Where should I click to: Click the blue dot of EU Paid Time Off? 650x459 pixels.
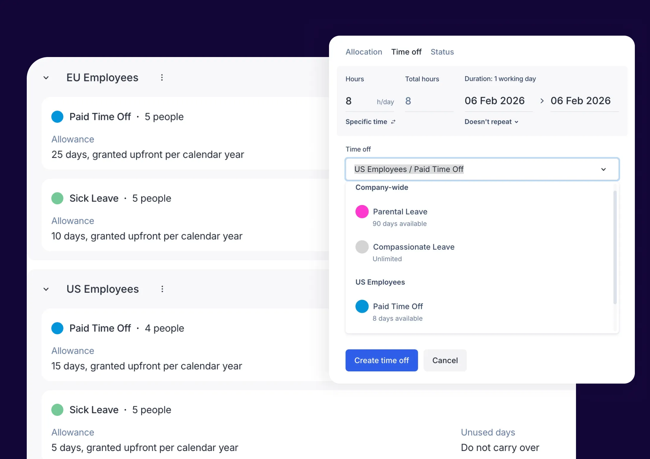pos(57,117)
